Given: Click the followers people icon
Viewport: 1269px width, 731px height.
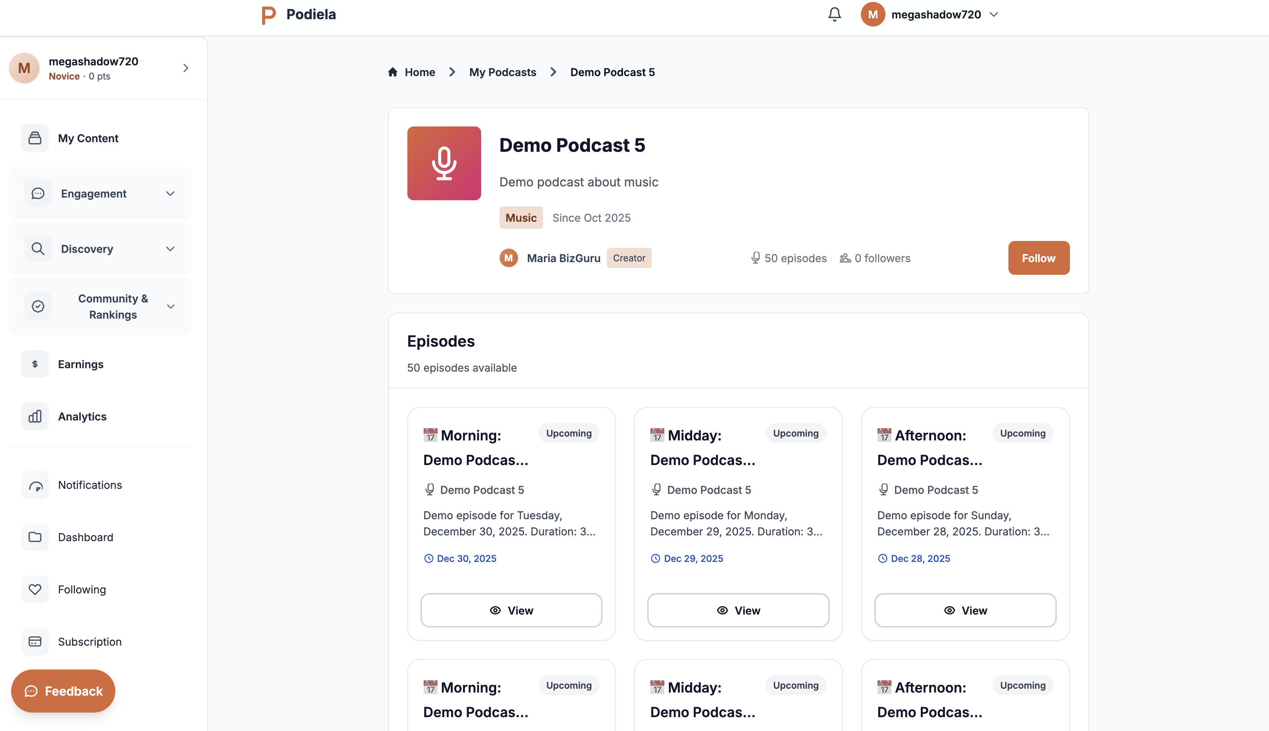Looking at the screenshot, I should click(845, 258).
